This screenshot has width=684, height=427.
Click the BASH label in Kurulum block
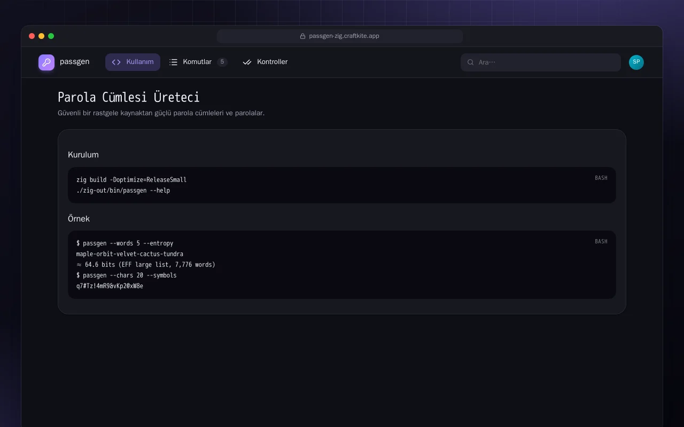click(x=601, y=178)
